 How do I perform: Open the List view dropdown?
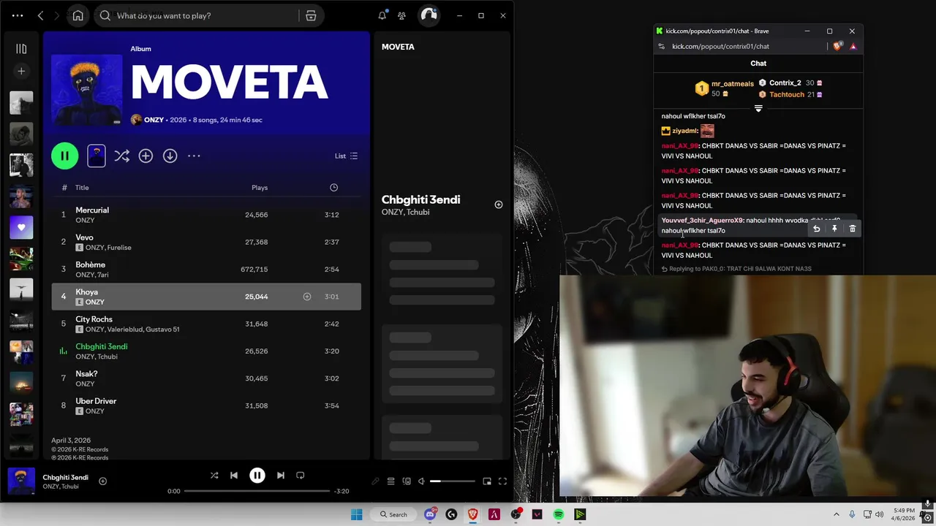tap(346, 156)
